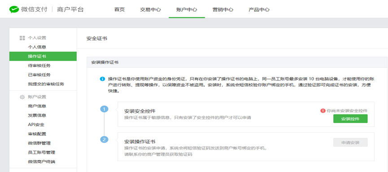Switch to 交易中心 tab
Viewport: 388px width, 172px height.
[150, 10]
